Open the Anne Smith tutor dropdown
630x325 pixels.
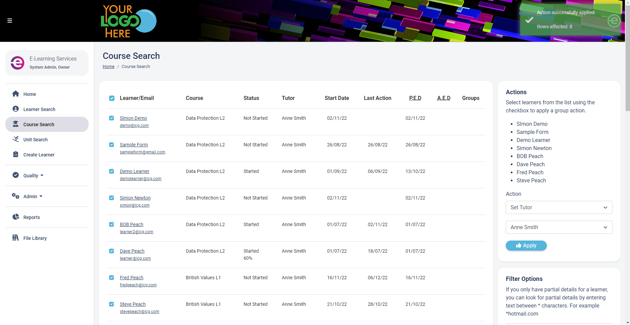coord(559,227)
